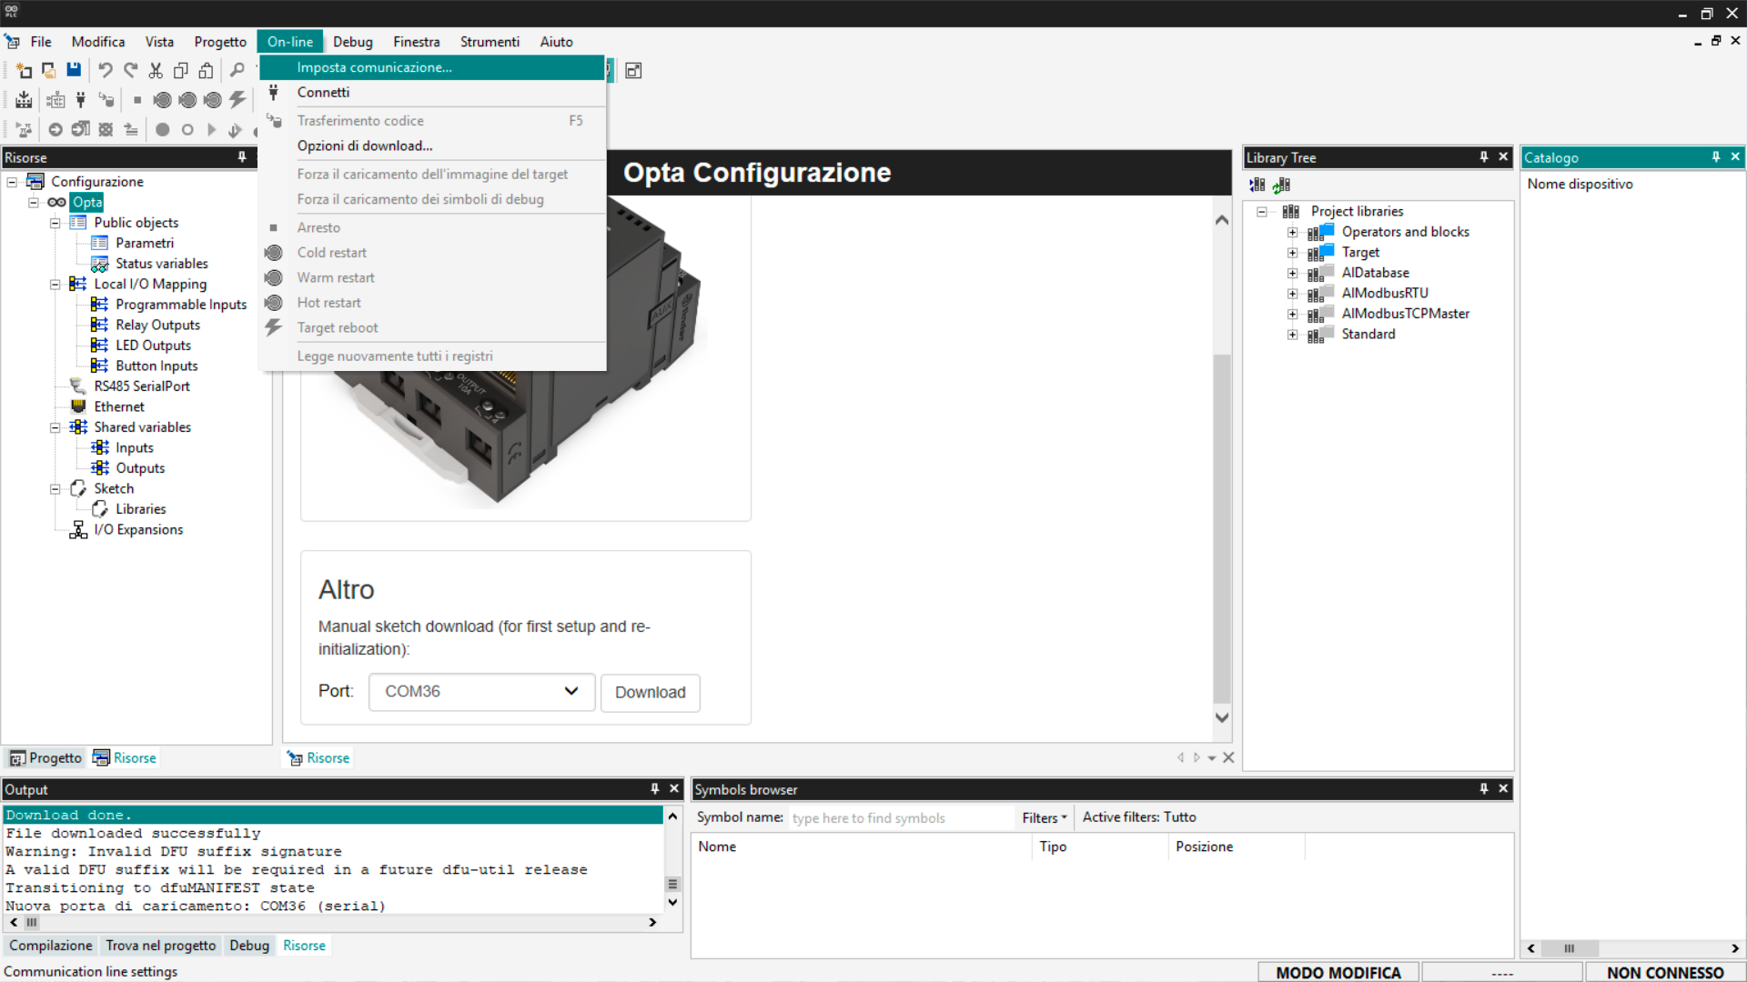Switch to the Compilazione output tab
Screen dimensions: 1747x982
[51, 946]
